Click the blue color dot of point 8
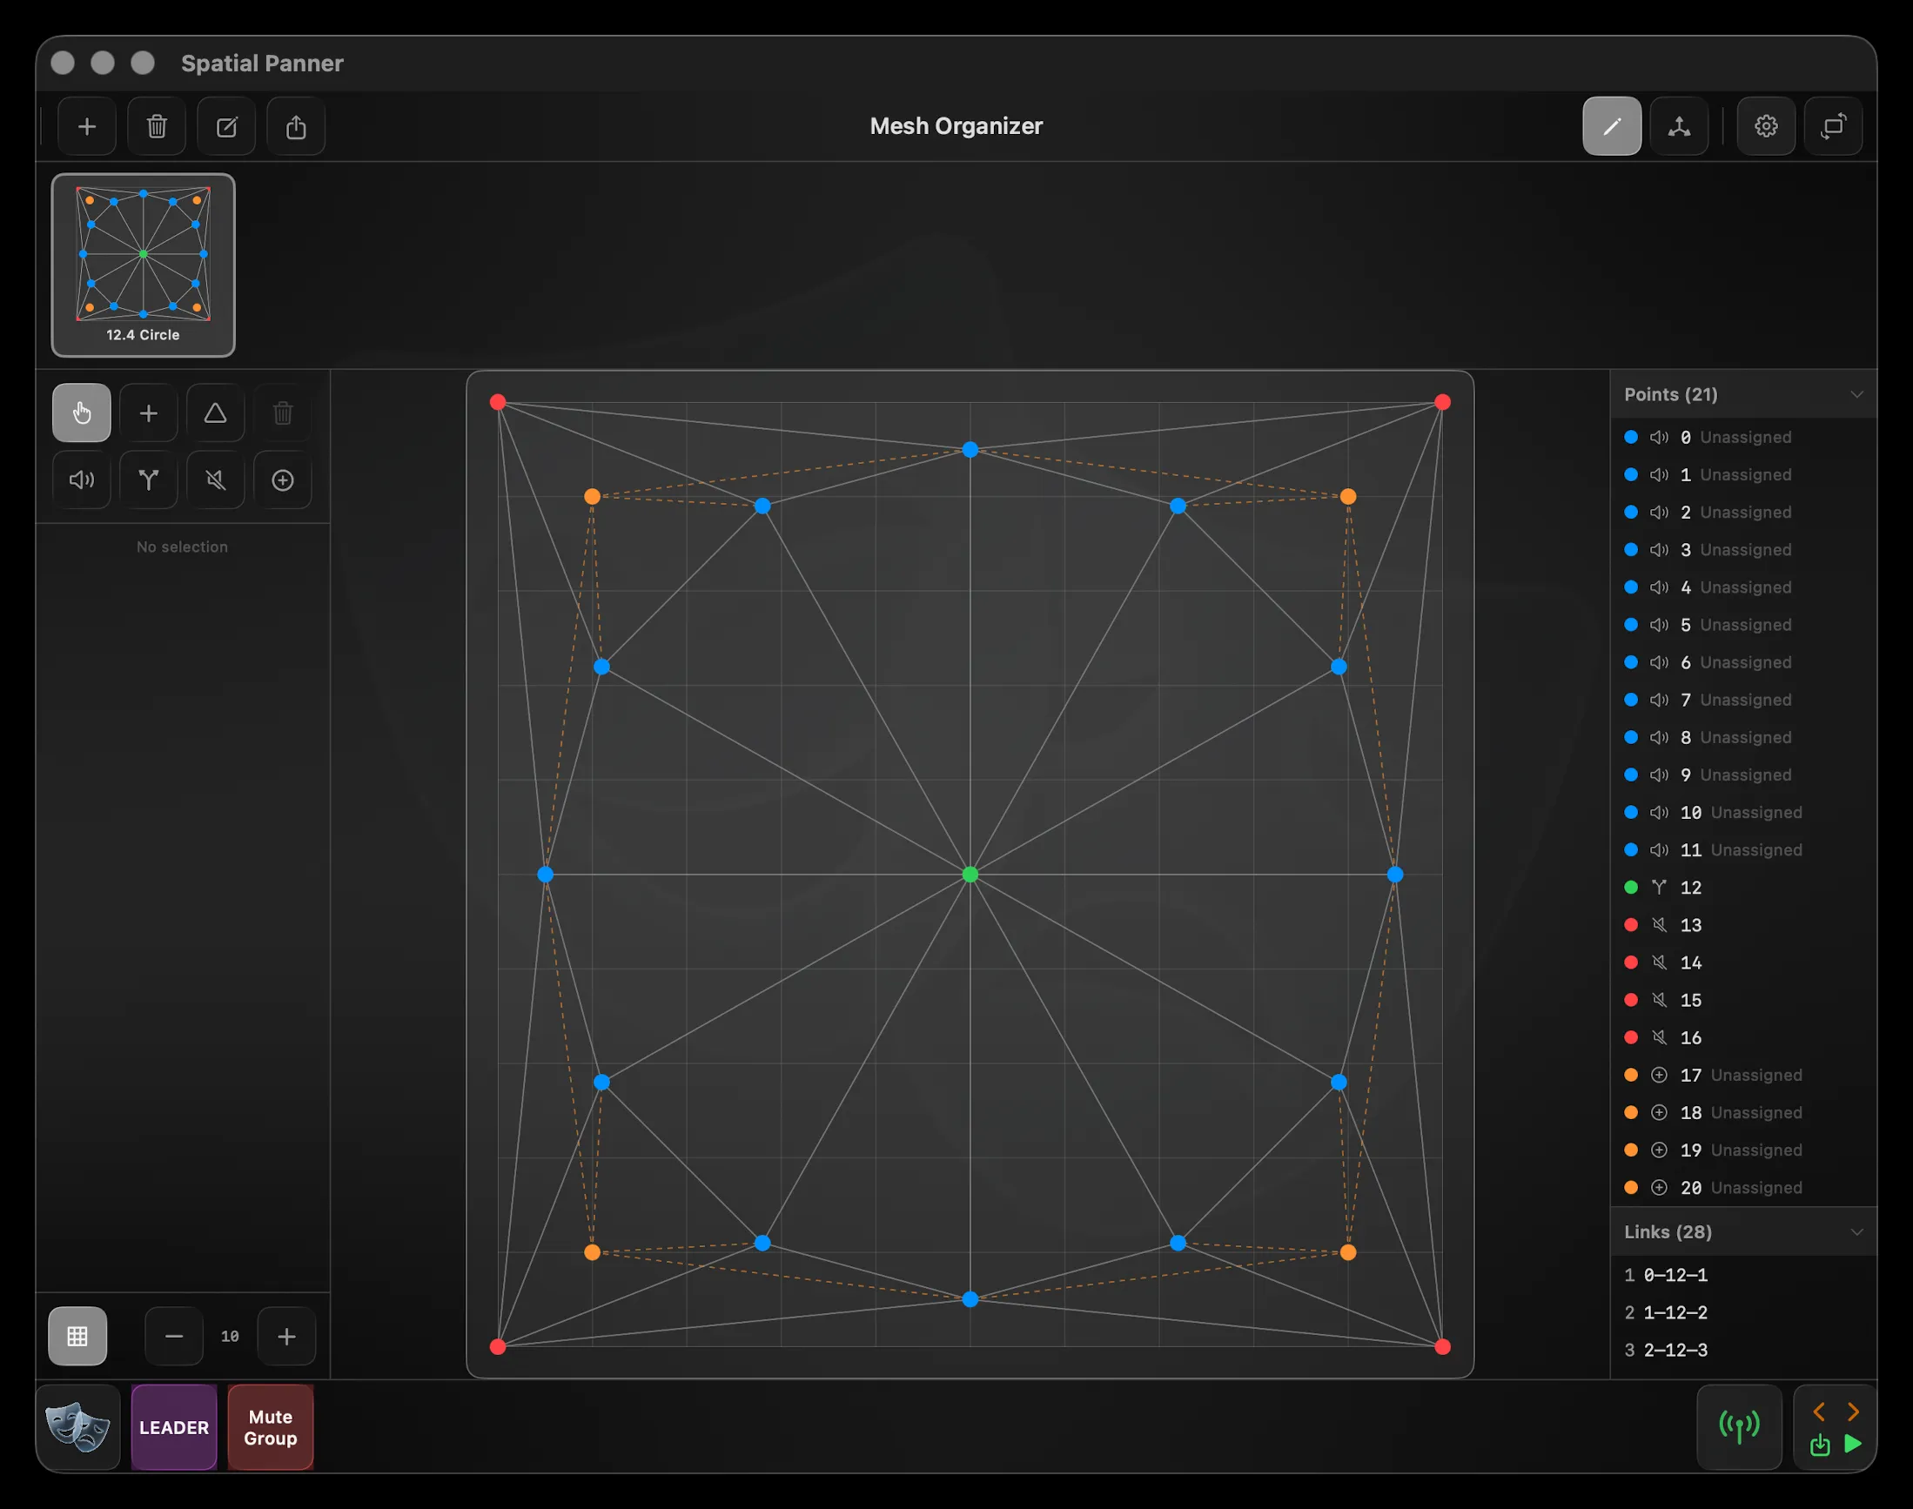Screen dimensions: 1913x1509 pos(1631,737)
